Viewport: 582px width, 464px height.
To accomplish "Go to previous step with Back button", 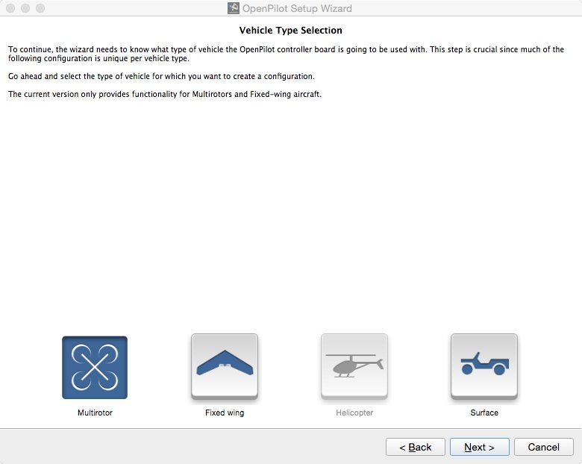I will coord(415,447).
